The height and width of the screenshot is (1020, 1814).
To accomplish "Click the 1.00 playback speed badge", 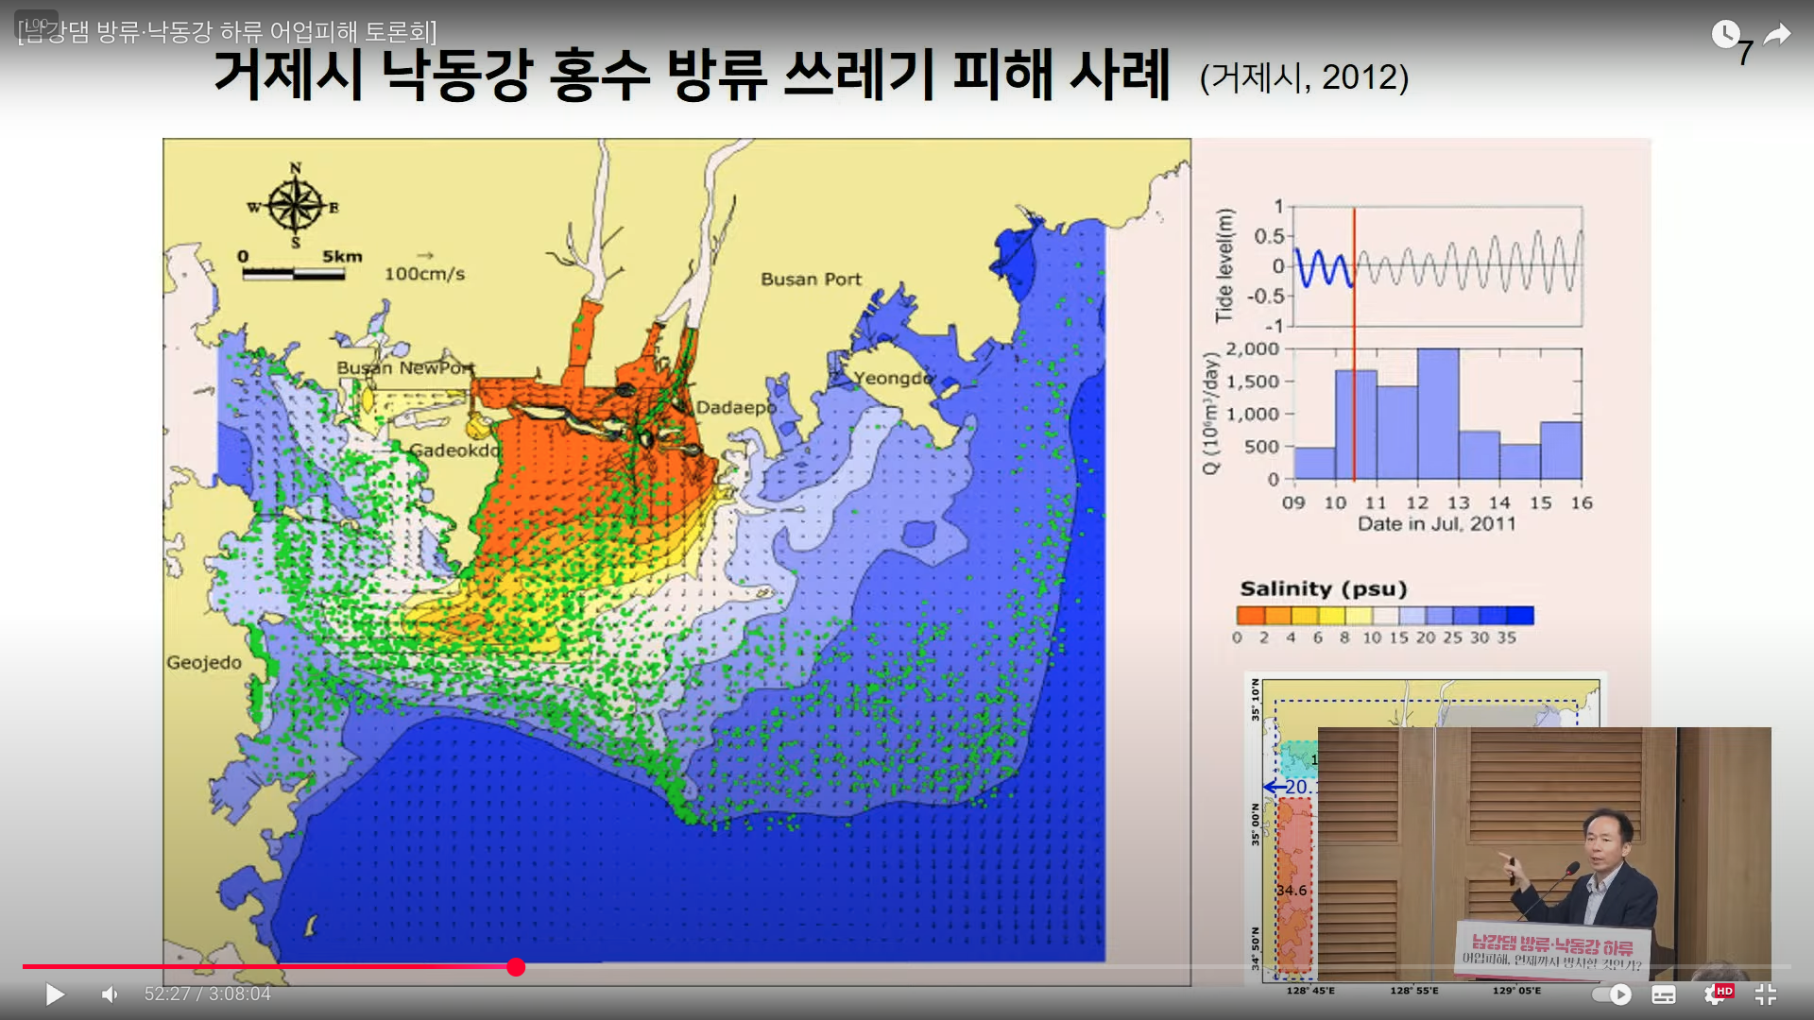I will [37, 24].
